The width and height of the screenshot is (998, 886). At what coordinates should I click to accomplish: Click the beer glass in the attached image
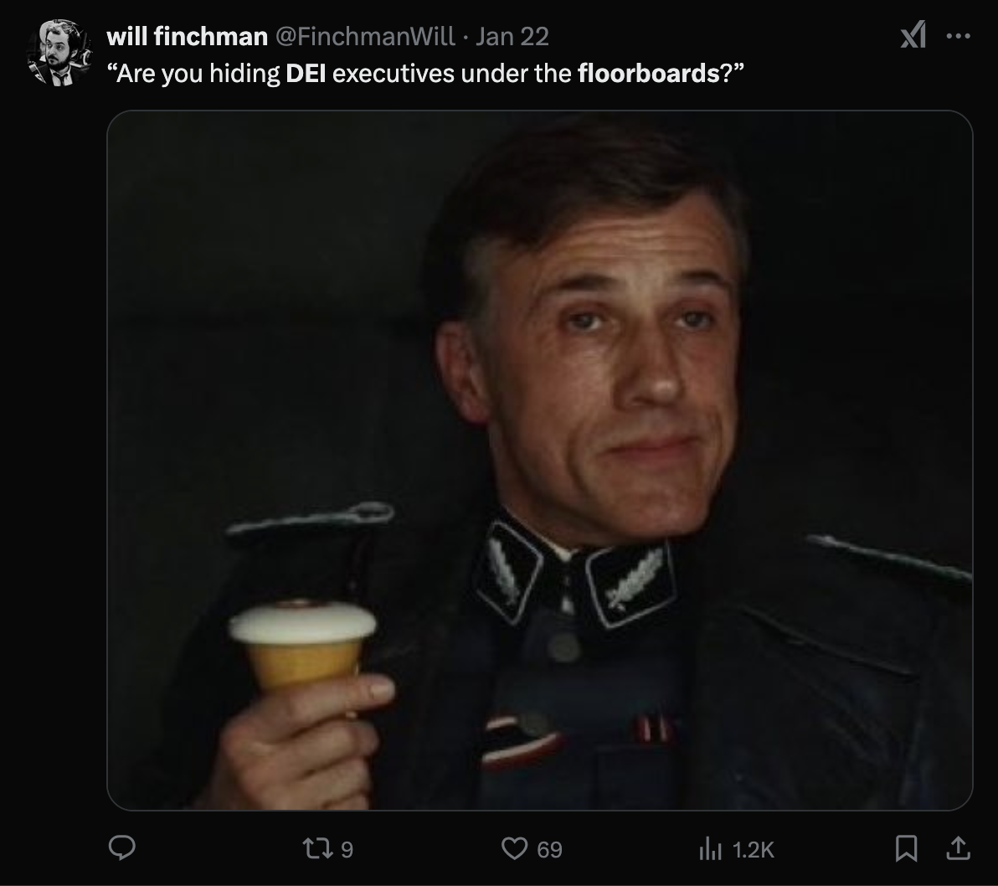[303, 646]
